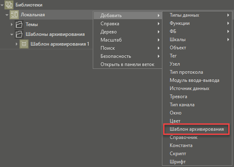The width and height of the screenshot is (234, 167).
Task: Collapse the Шаблоны архивирования node
Action: click(x=12, y=35)
